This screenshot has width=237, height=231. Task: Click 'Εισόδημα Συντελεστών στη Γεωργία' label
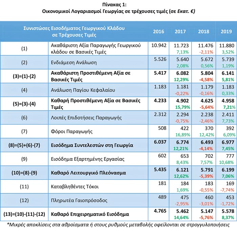91,145
